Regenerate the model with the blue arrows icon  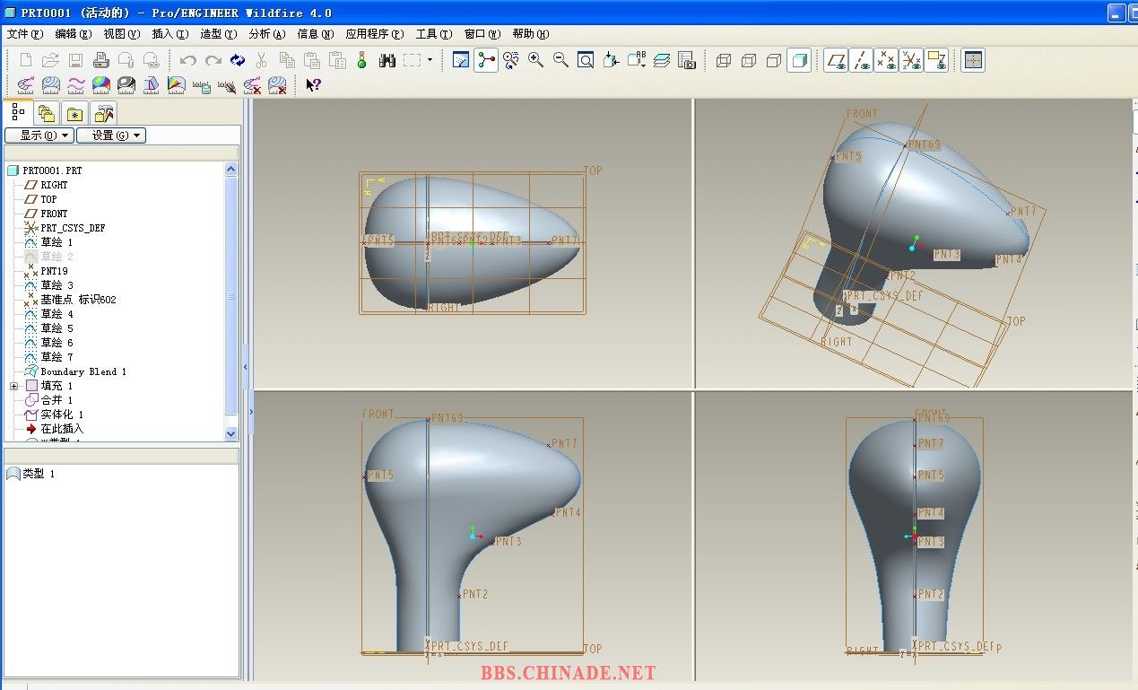(238, 60)
